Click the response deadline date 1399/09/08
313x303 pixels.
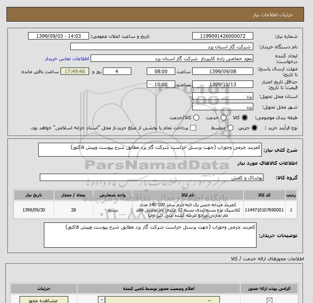tap(223, 71)
